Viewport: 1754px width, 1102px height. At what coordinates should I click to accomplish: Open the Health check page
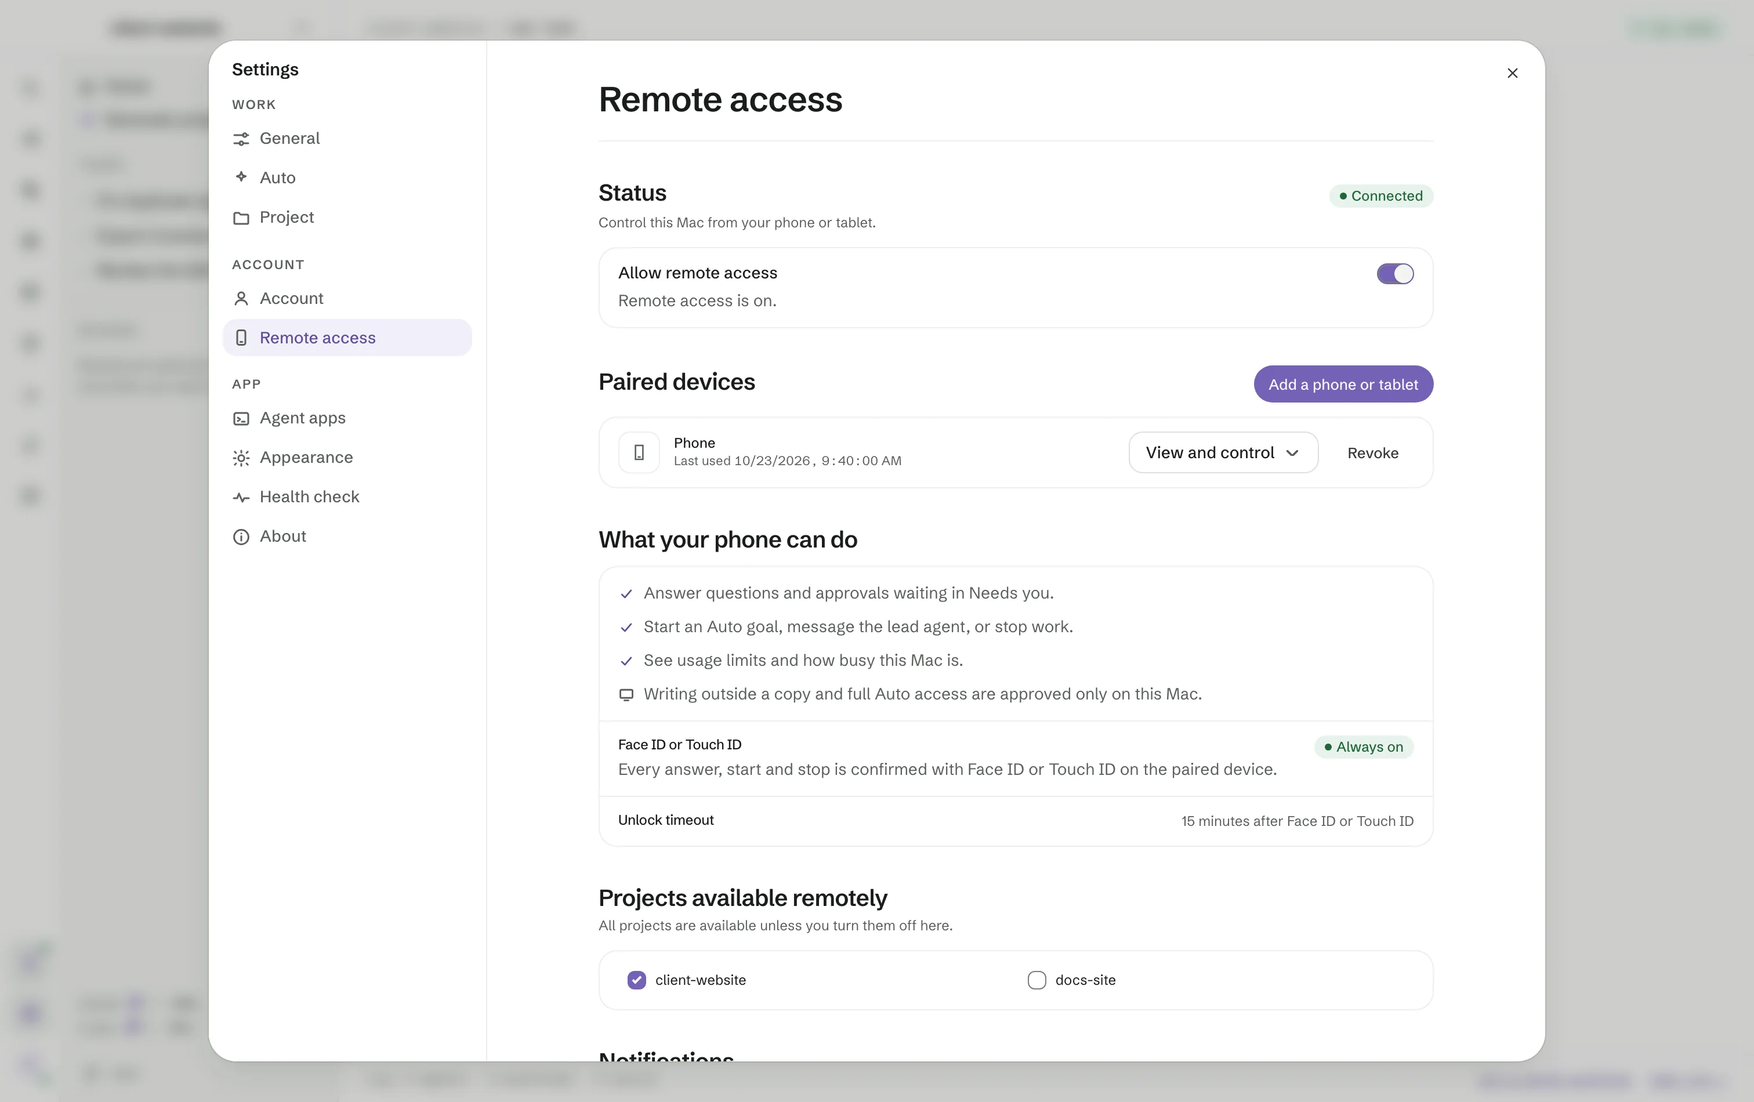347,496
